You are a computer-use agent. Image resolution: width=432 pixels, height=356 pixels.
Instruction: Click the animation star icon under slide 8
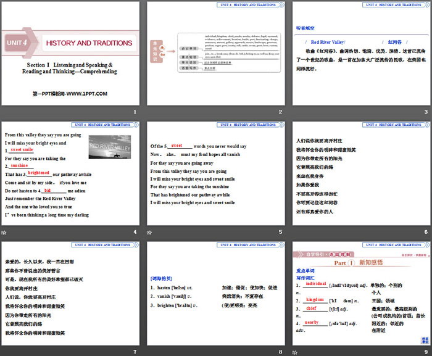[x=149, y=352]
